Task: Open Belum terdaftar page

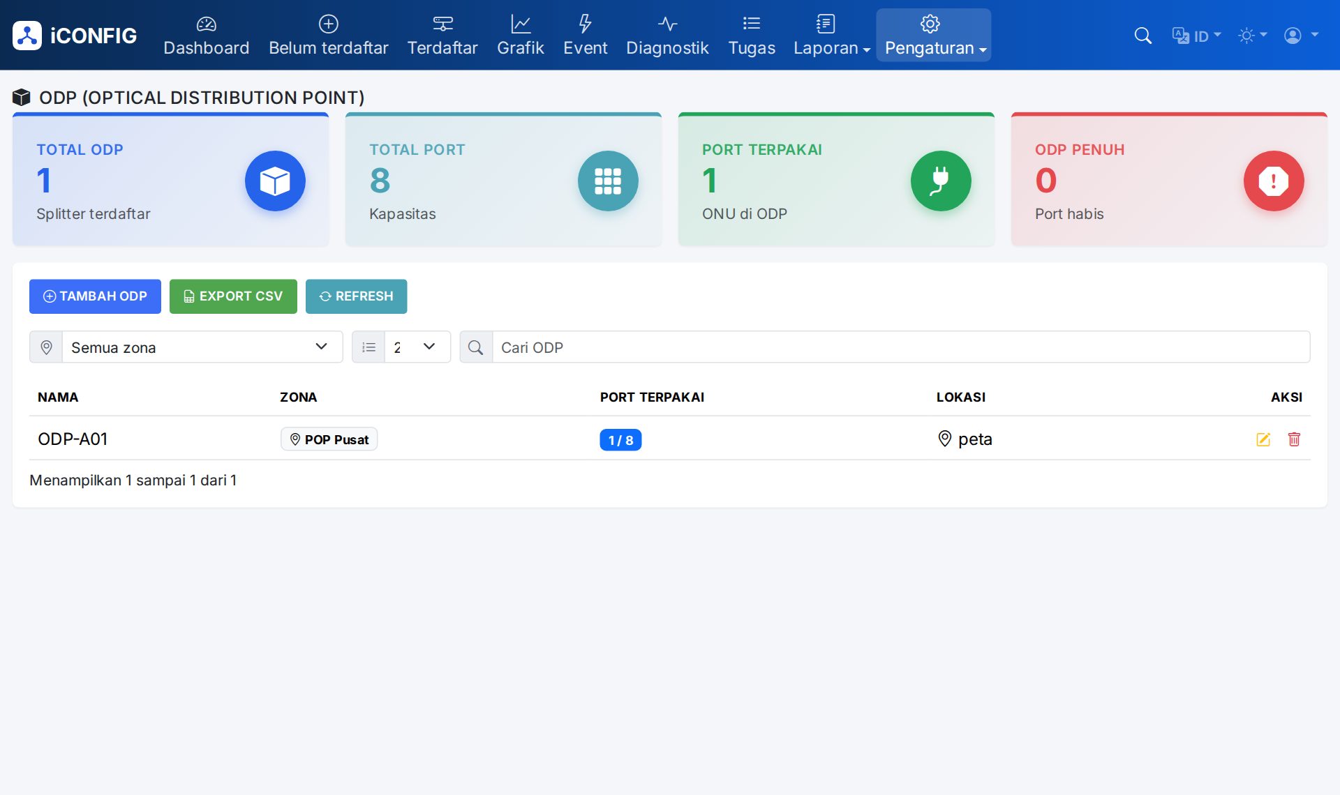Action: tap(328, 36)
